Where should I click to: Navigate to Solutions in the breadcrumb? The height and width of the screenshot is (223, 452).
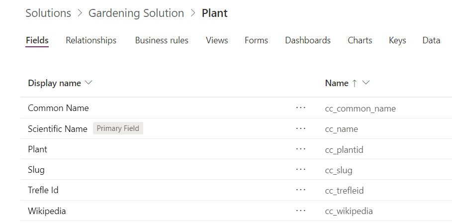48,13
